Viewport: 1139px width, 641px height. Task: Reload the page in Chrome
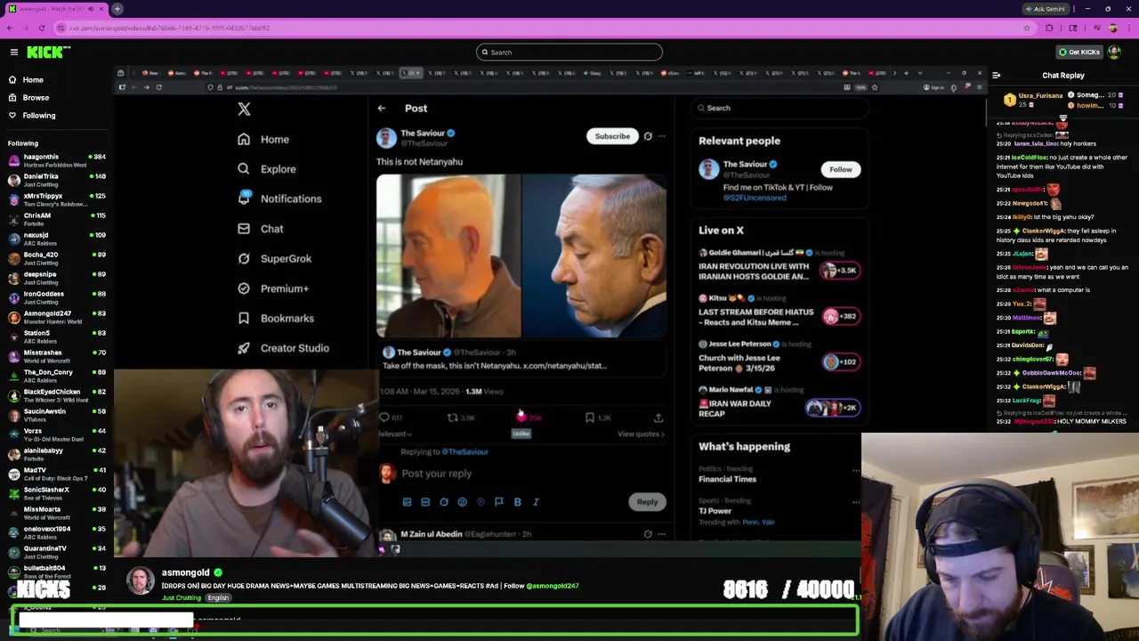pos(42,28)
